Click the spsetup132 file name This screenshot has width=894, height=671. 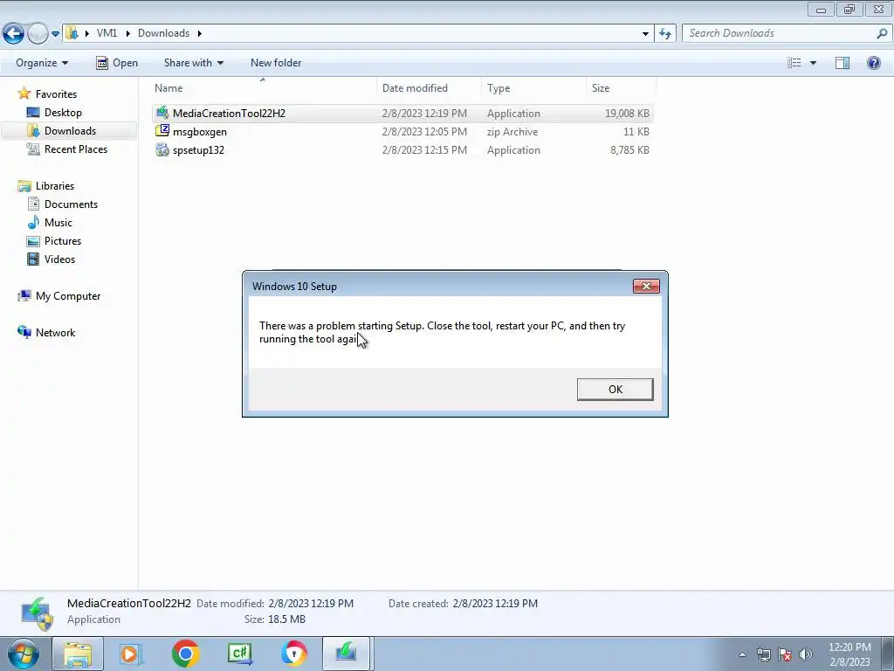[198, 150]
